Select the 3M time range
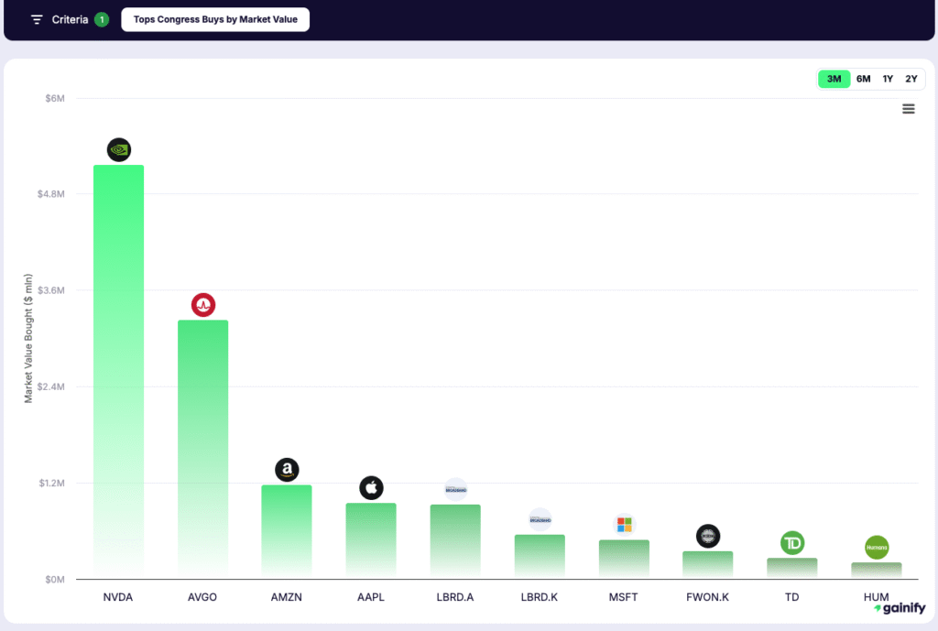The image size is (938, 631). pyautogui.click(x=834, y=79)
